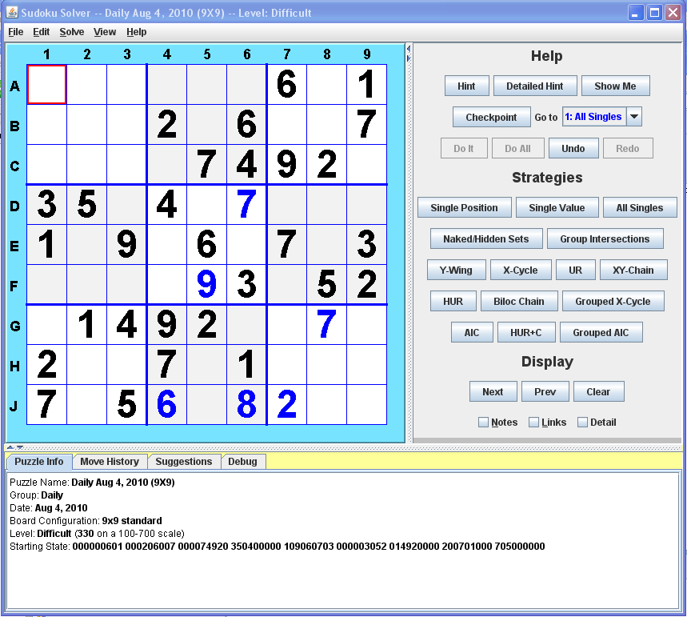This screenshot has width=687, height=617.
Task: Click the Puzzle Name text line
Action: pyautogui.click(x=93, y=483)
